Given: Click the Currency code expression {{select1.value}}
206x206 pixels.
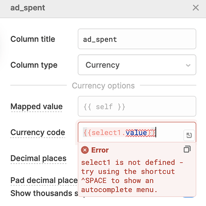Looking at the screenshot, I should pyautogui.click(x=119, y=133).
